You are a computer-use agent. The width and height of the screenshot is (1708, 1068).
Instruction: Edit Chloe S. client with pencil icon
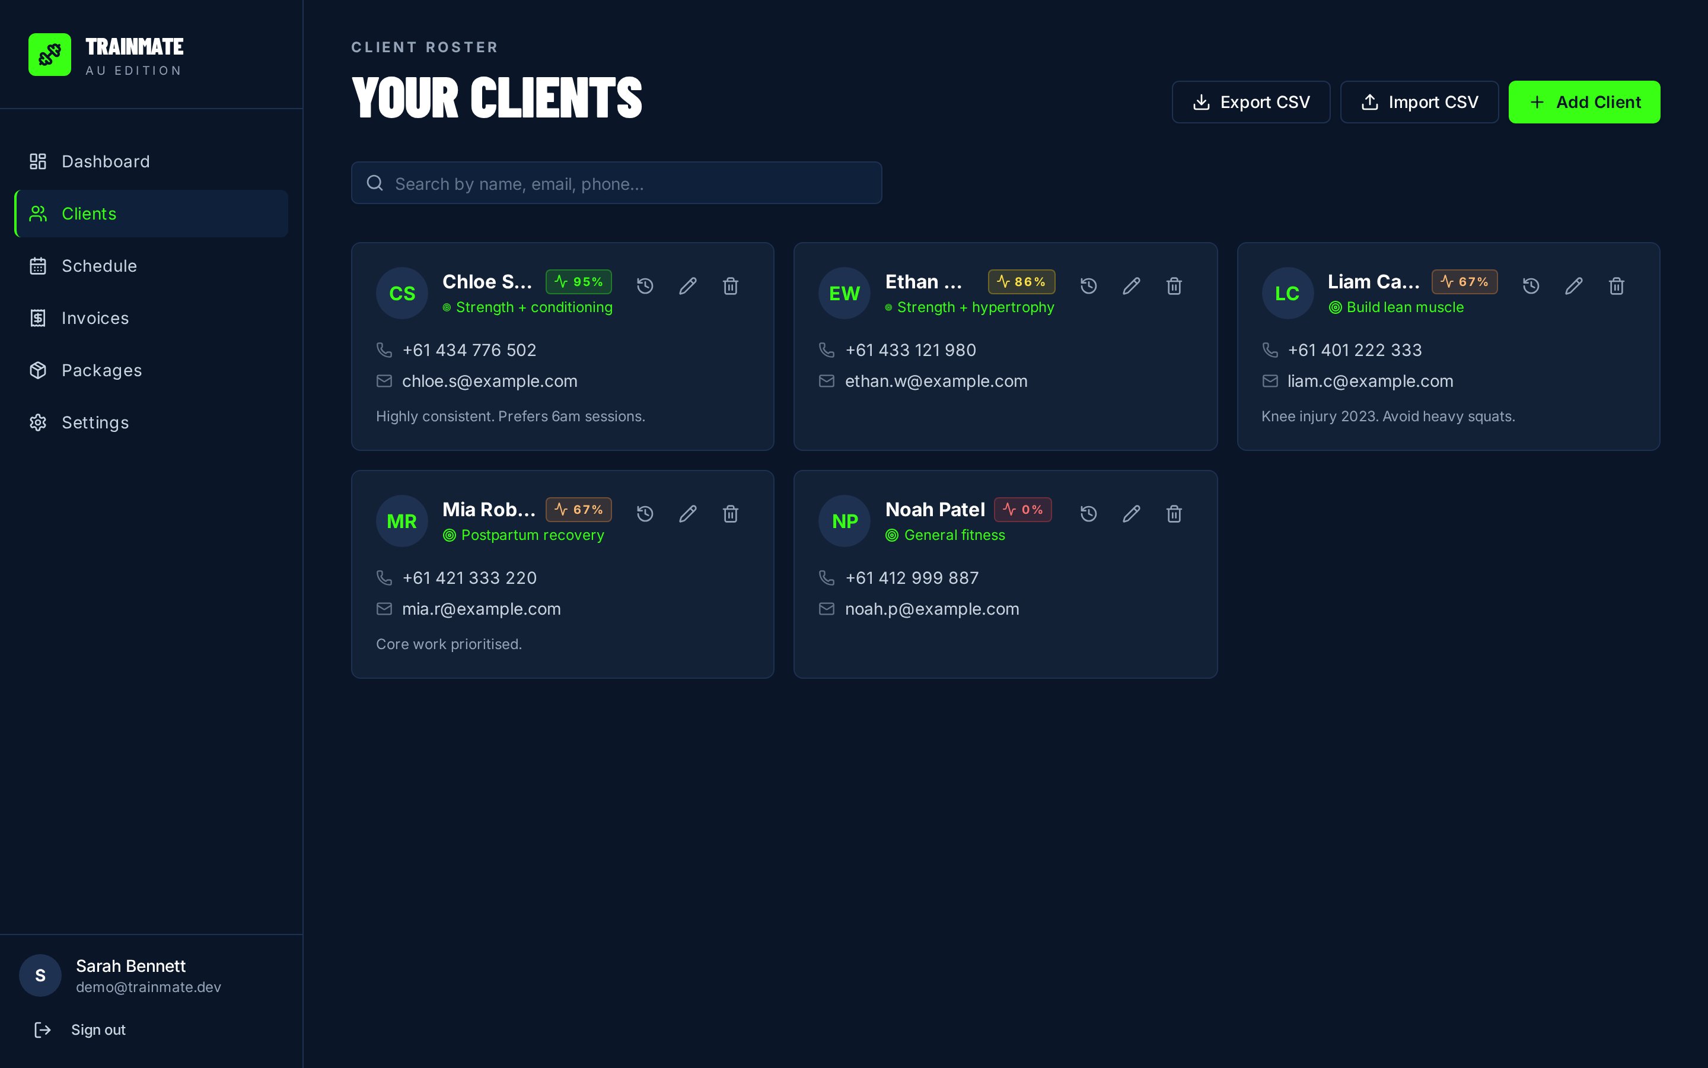pos(688,286)
